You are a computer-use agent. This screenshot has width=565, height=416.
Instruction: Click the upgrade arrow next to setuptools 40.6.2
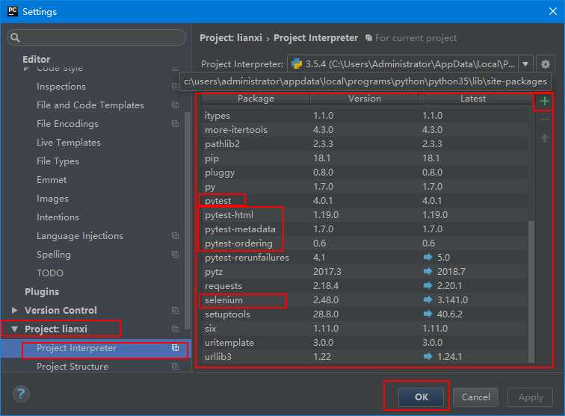coord(427,314)
